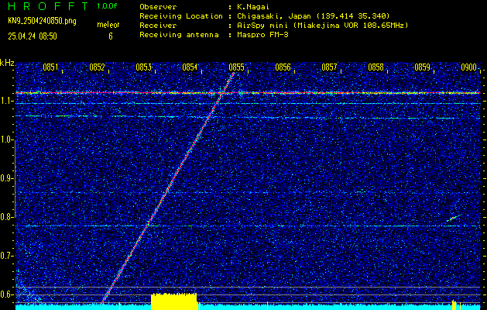Screen dimensions: 487x310
Task: Click the 0.8 frequency axis label
Action: (x=6, y=217)
